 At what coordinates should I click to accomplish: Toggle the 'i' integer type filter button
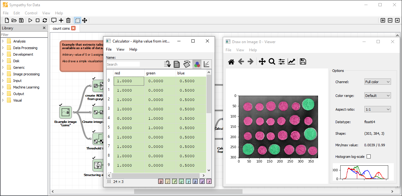168,181
